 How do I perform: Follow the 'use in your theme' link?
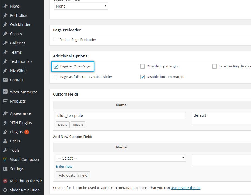click(x=186, y=188)
